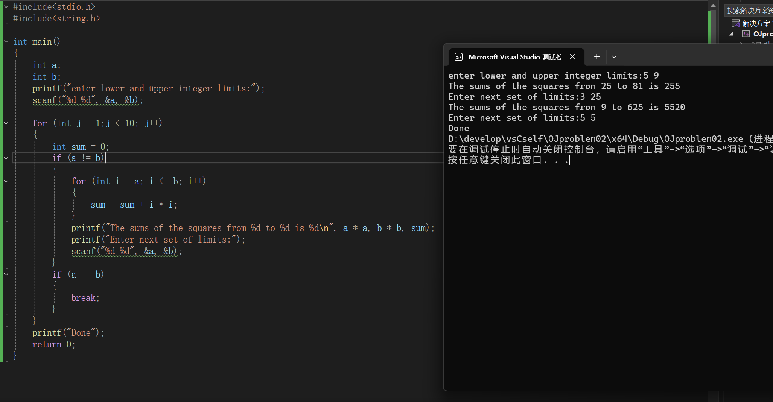Fold the if (a != b) block
Image resolution: width=773 pixels, height=402 pixels.
coord(6,158)
